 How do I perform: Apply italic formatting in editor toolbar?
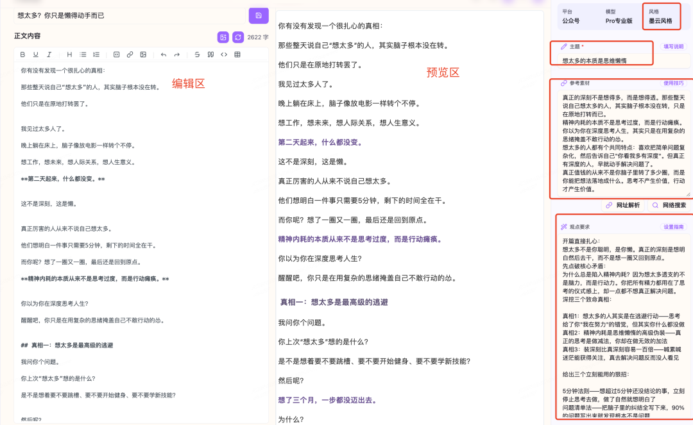coord(49,54)
